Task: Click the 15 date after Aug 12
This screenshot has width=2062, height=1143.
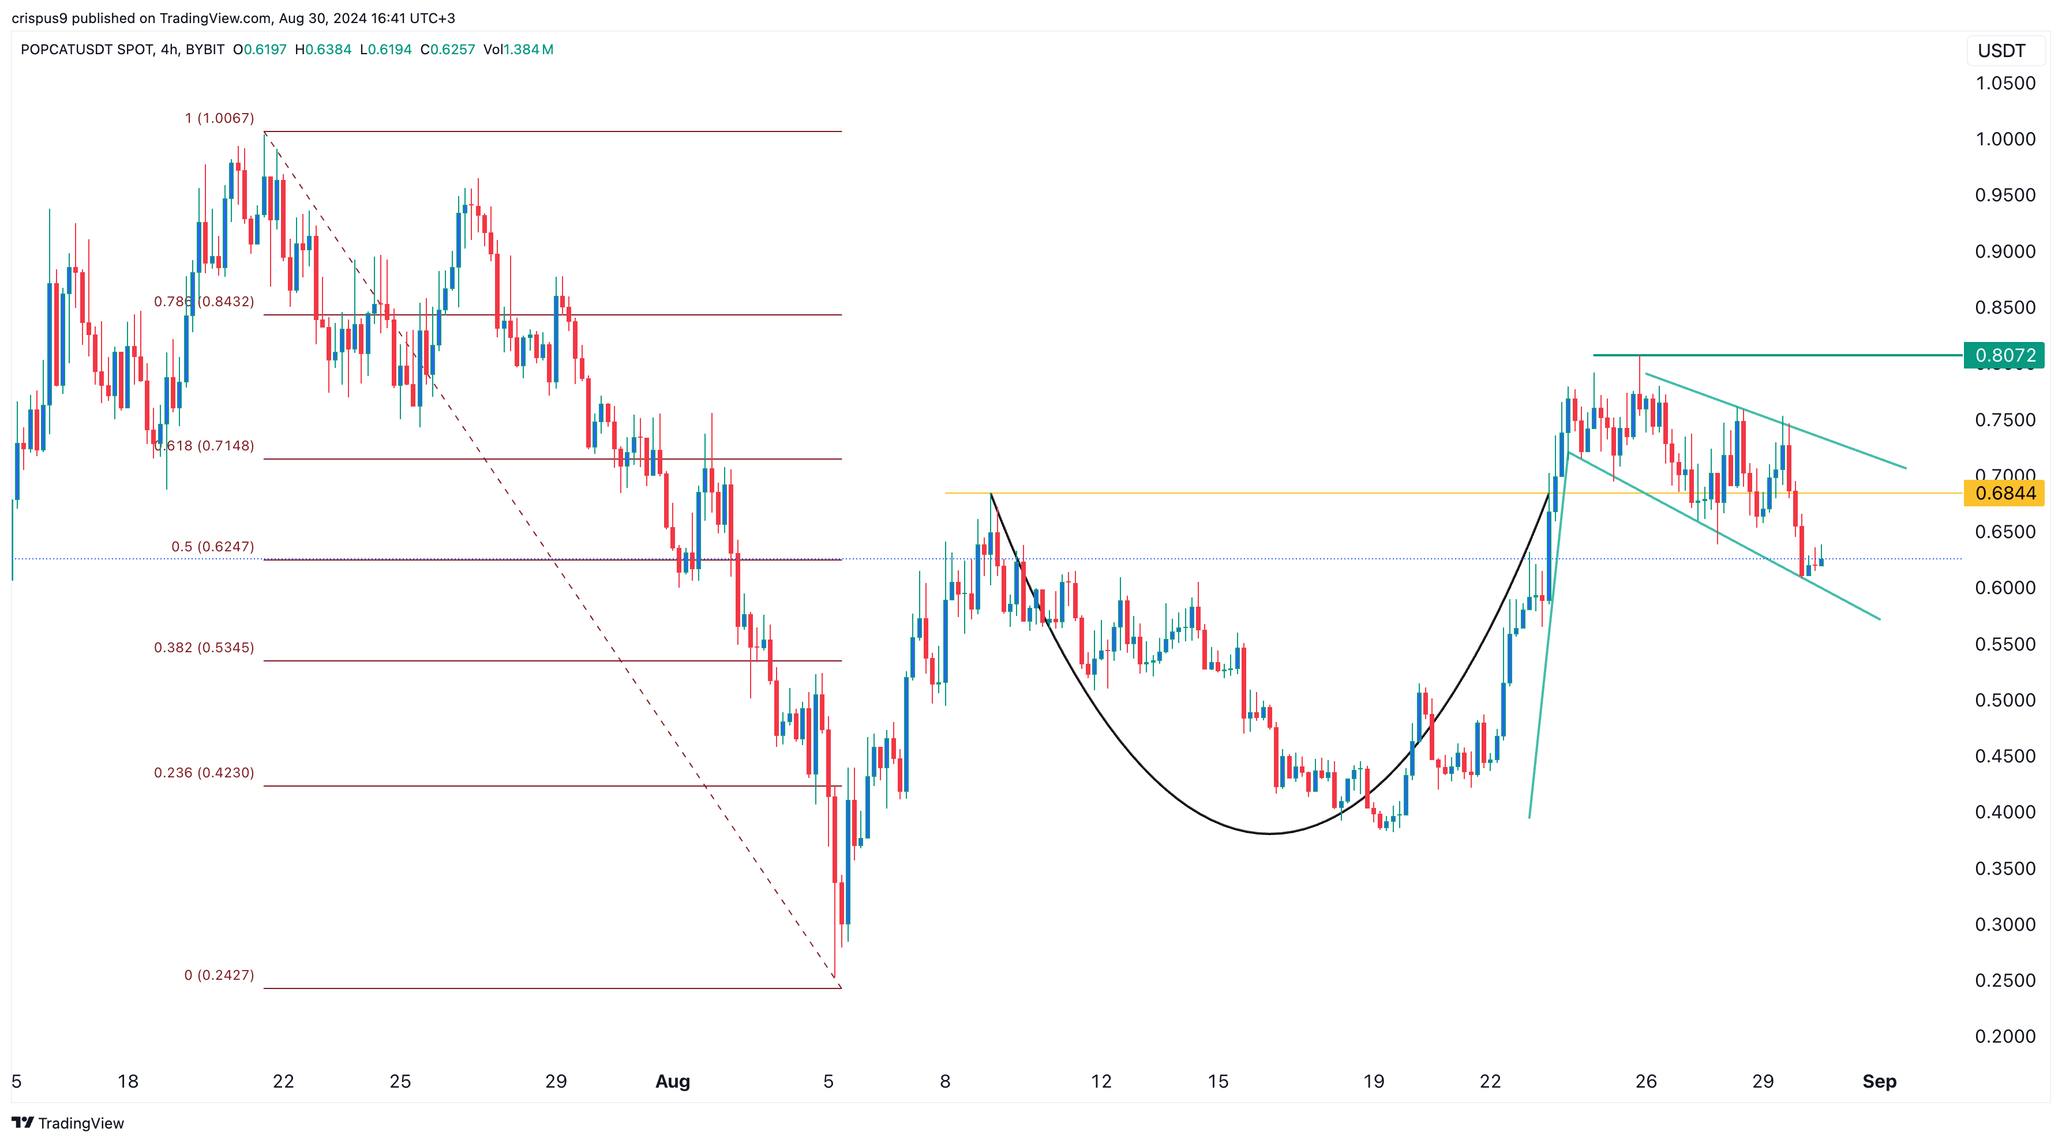Action: pos(1217,1081)
